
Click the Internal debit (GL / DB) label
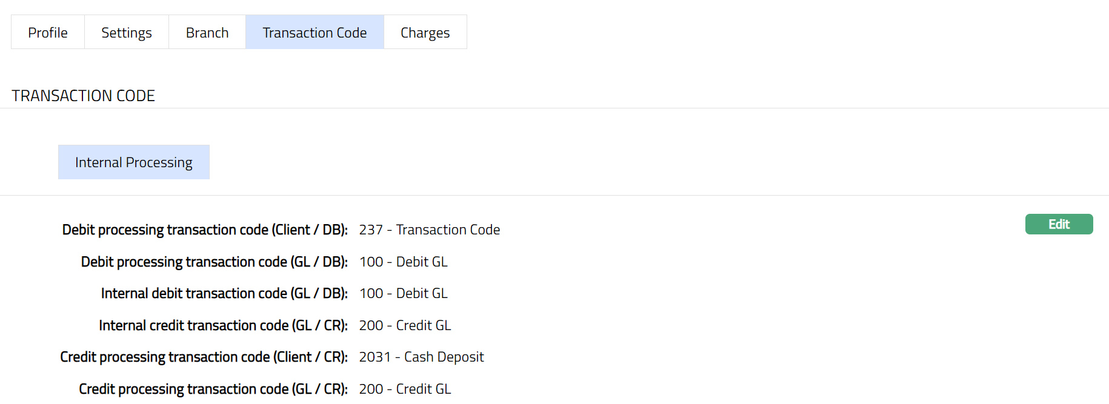(224, 294)
